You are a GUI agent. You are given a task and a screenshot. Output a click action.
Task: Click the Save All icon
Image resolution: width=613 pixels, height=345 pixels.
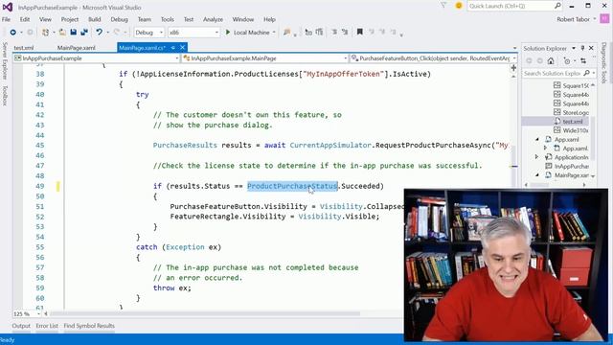tap(83, 33)
